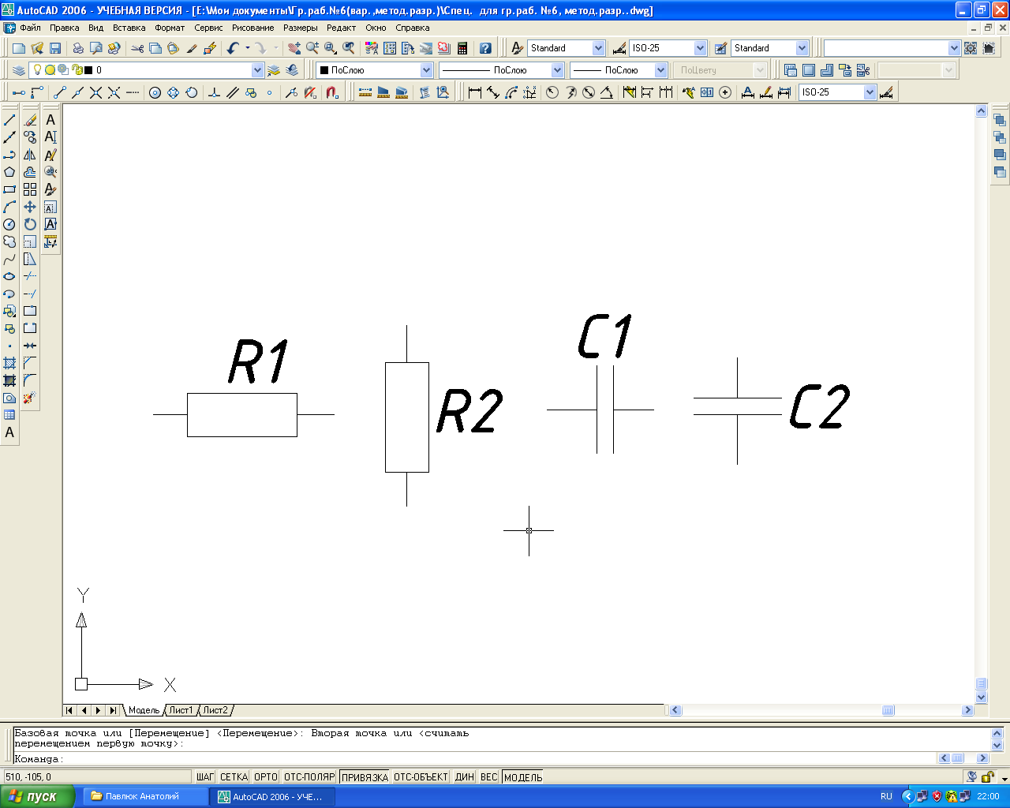Select the single-line text tool
This screenshot has height=808, width=1010.
tap(50, 137)
